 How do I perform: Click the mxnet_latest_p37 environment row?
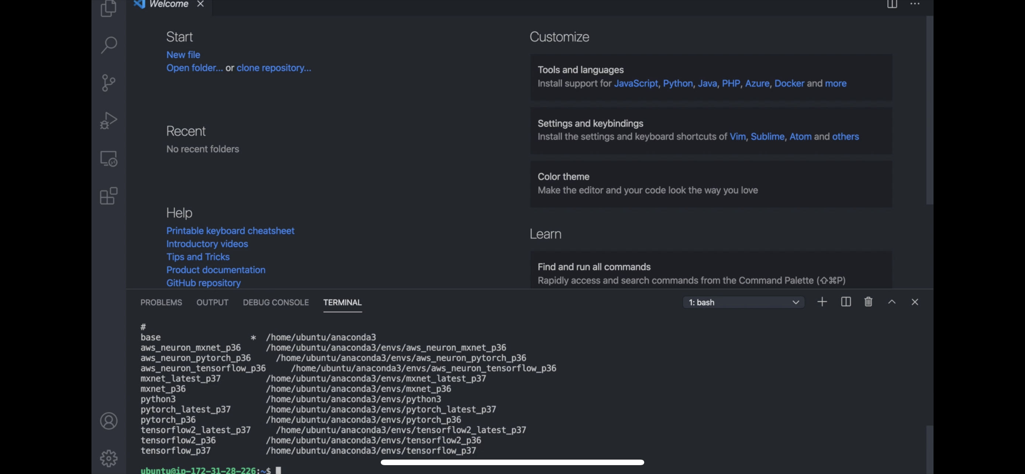[x=313, y=379]
